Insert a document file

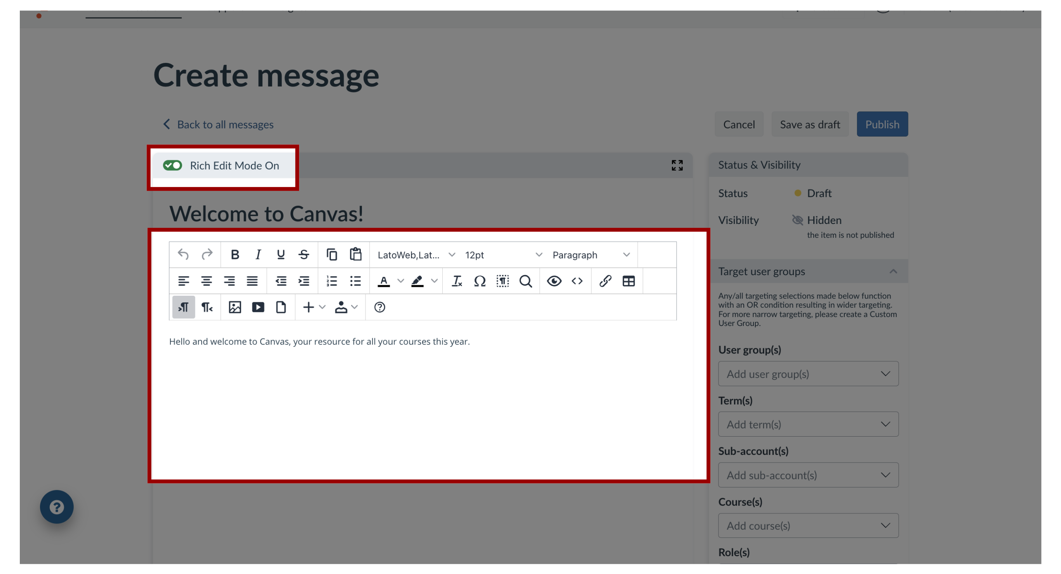coord(280,307)
